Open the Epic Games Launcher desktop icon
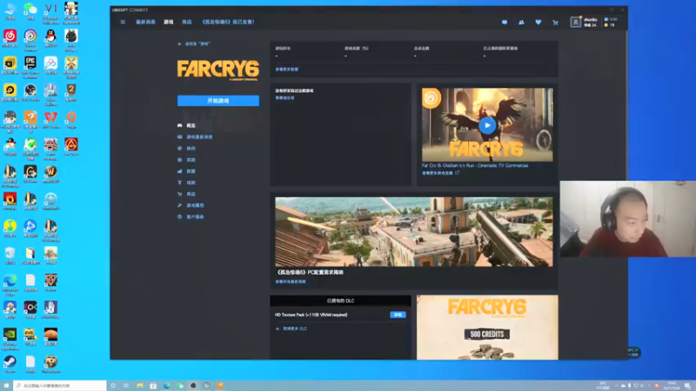The height and width of the screenshot is (391, 696). coord(30,67)
